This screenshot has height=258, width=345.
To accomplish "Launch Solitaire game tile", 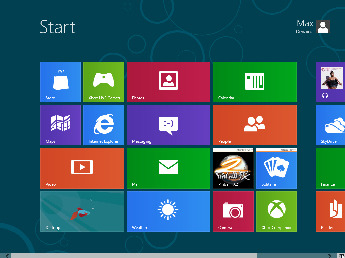I will (x=276, y=168).
